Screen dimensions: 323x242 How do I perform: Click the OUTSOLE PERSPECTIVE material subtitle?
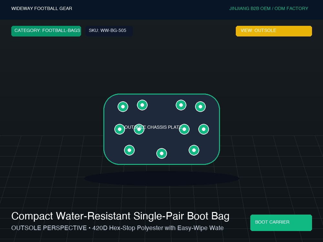(x=118, y=228)
